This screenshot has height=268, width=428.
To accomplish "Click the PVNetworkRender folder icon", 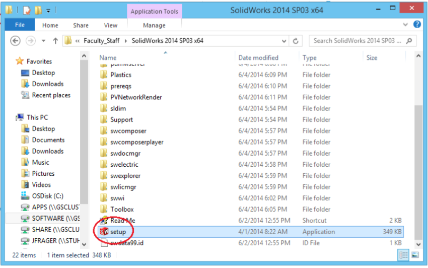I will pos(103,97).
